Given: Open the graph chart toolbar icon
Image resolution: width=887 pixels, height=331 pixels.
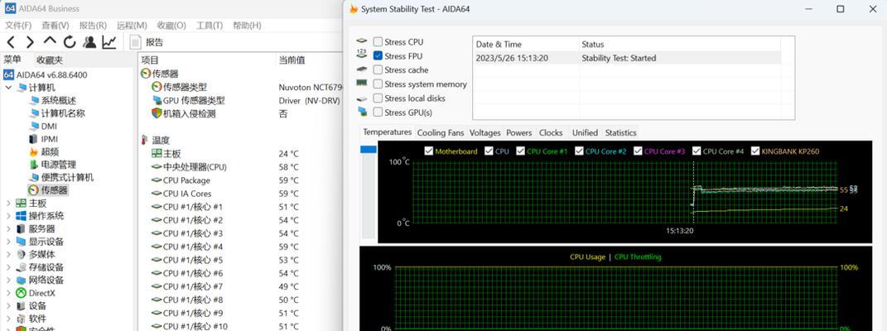Looking at the screenshot, I should 109,42.
